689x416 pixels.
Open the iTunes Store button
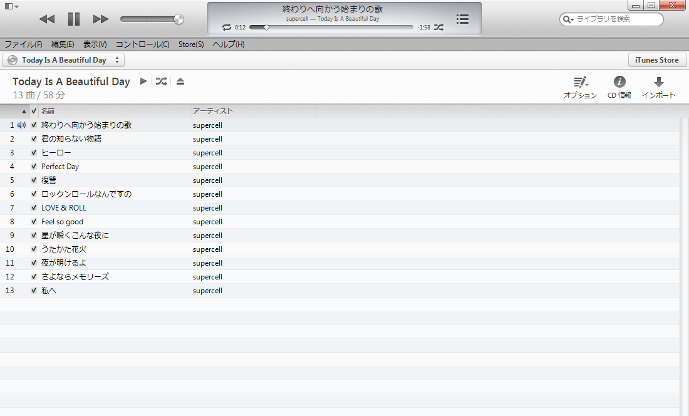tap(657, 60)
